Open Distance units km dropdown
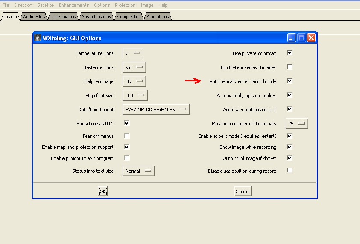The height and width of the screenshot is (244, 360). (134, 67)
